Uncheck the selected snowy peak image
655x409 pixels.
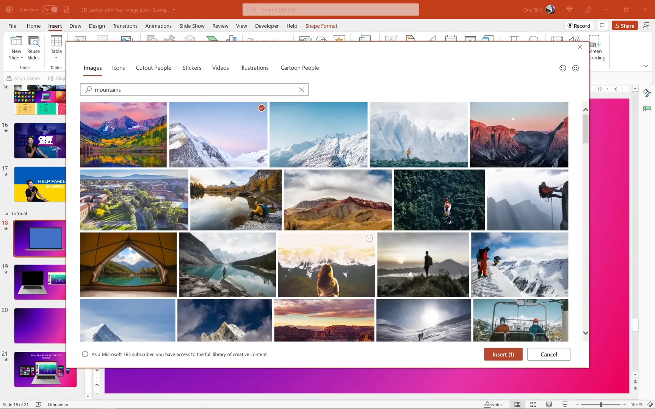pyautogui.click(x=262, y=108)
